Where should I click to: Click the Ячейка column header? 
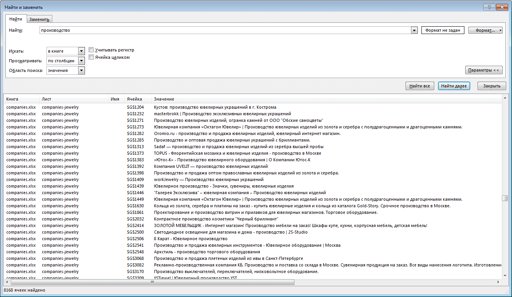coord(138,99)
